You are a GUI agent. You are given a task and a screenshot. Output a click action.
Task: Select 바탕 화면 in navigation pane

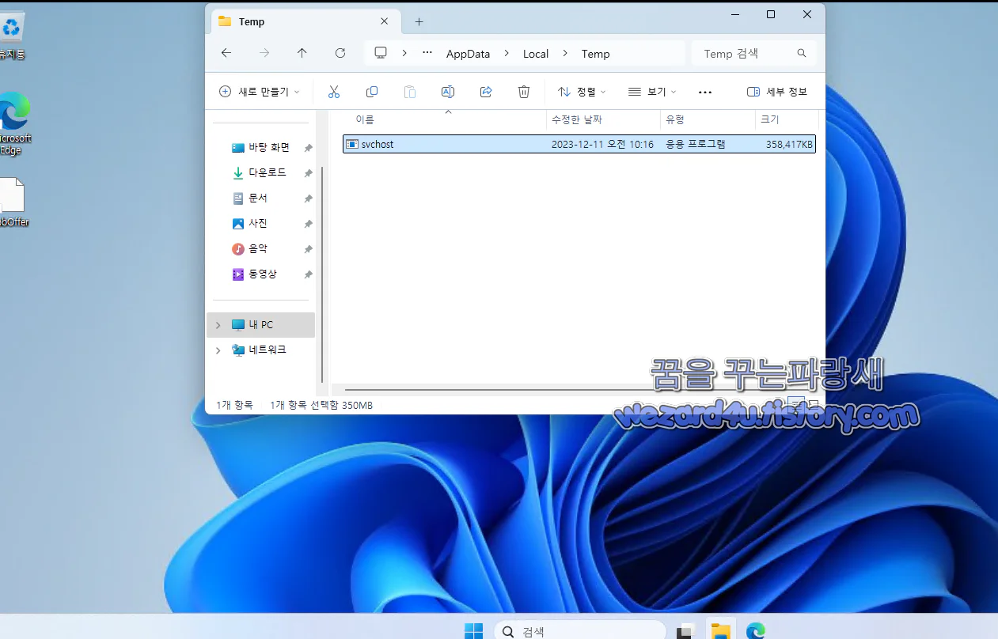click(269, 148)
